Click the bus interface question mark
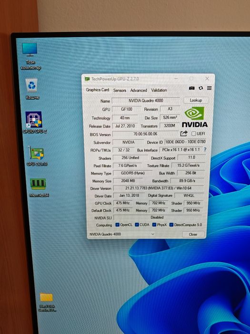250x334 pixels. click(205, 149)
